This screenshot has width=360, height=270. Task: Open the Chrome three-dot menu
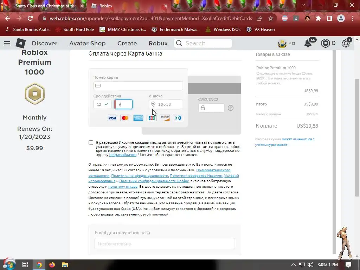click(352, 18)
